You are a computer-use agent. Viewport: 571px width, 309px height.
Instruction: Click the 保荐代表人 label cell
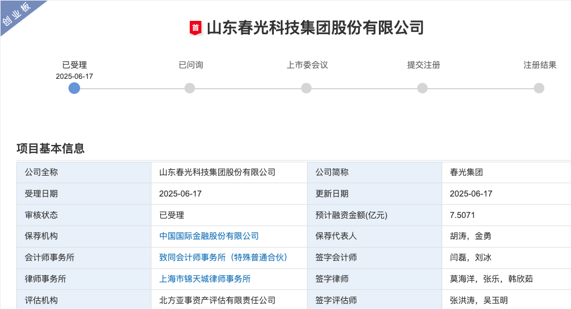pyautogui.click(x=374, y=236)
